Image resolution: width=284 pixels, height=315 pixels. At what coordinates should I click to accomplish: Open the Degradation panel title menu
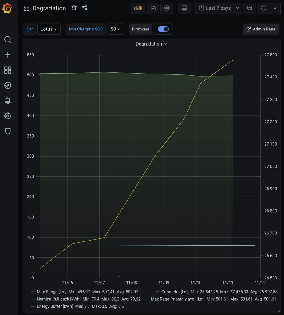tap(151, 44)
